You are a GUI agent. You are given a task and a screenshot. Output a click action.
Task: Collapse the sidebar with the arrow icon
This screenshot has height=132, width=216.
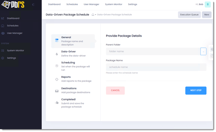[33, 5]
